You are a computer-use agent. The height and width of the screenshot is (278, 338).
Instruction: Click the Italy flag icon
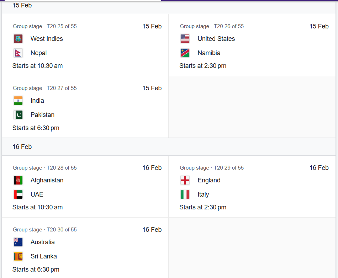(x=185, y=194)
